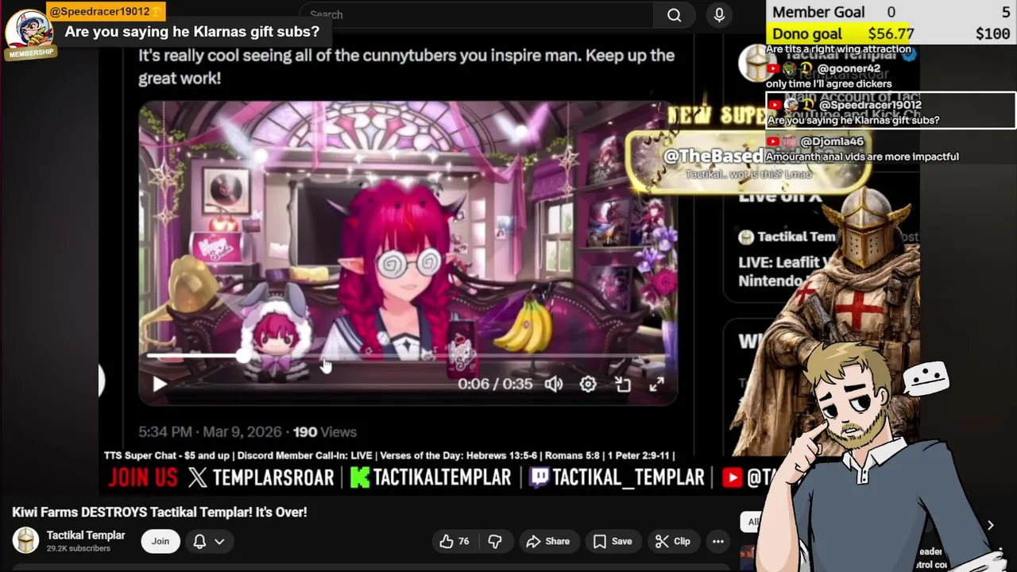Save the video to a playlist
Viewport: 1017px width, 572px height.
pyautogui.click(x=612, y=541)
